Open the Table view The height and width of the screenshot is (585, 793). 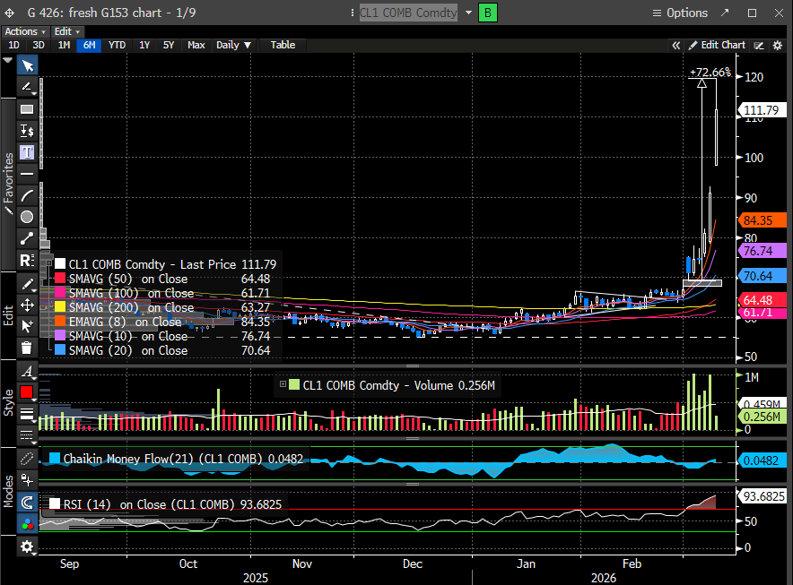click(283, 45)
